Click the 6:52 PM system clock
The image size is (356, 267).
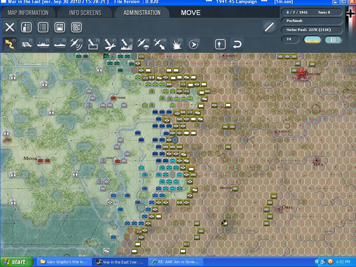[343, 262]
